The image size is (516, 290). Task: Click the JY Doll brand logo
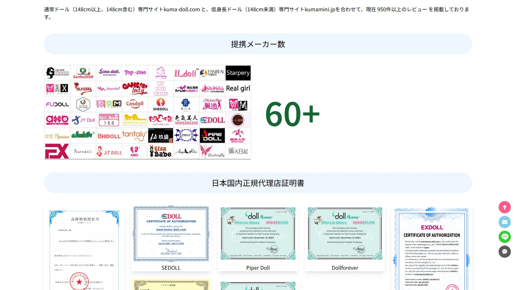(83, 120)
